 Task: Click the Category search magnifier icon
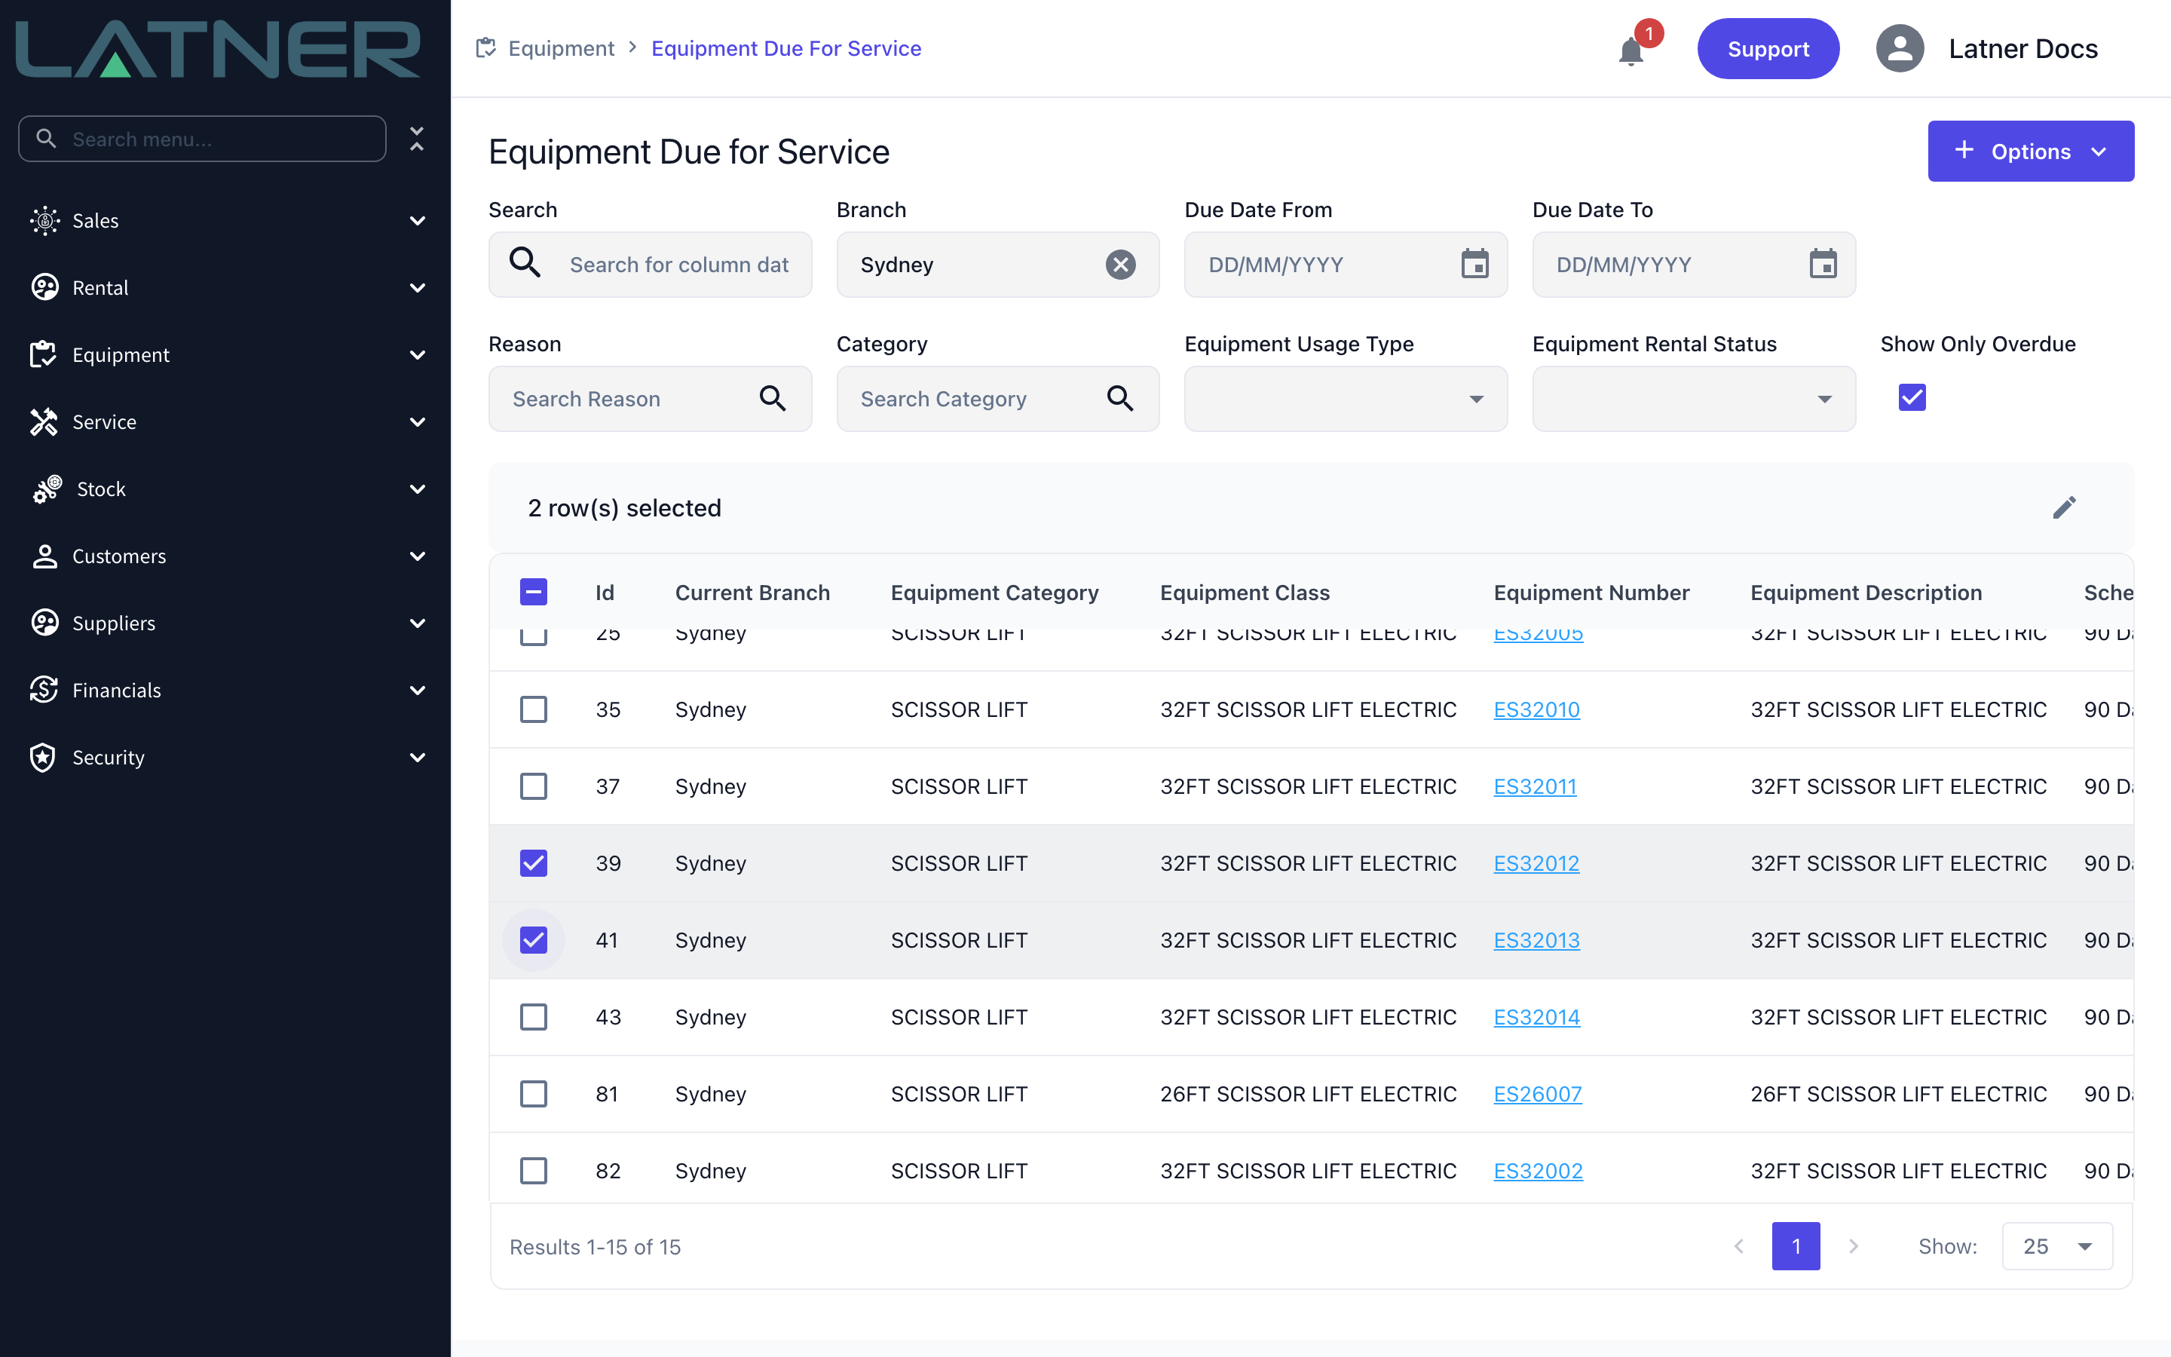[1119, 397]
